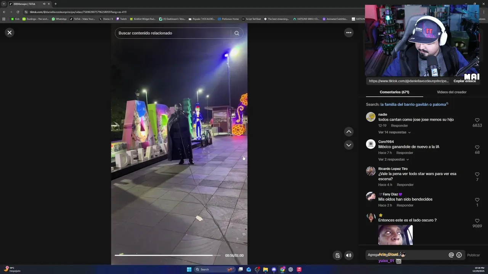This screenshot has height=274, width=488.
Task: Open Discord from the taskbar
Action: (x=274, y=269)
